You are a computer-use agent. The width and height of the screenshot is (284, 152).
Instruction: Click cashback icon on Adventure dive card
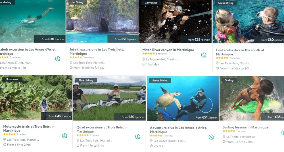point(211,137)
